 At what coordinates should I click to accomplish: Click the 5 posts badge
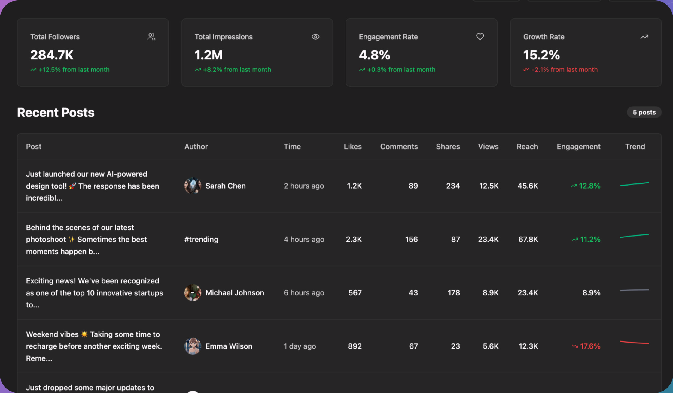644,112
